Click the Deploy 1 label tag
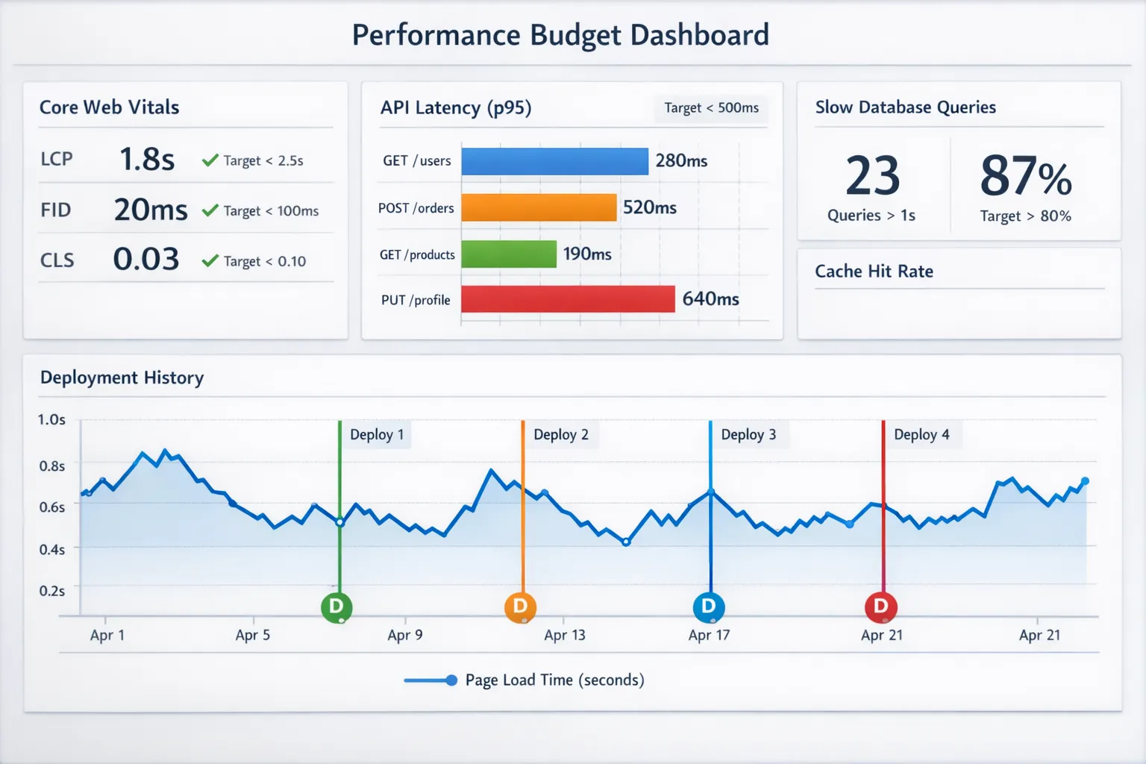This screenshot has width=1146, height=764. pos(377,435)
